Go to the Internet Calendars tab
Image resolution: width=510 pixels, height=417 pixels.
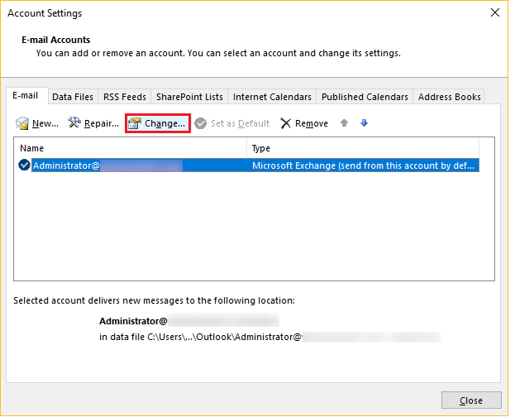point(272,97)
